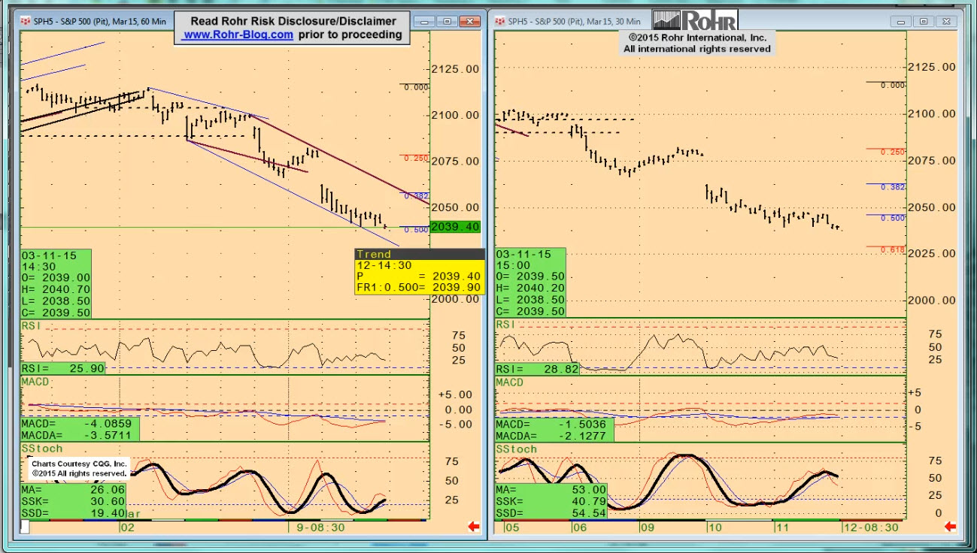
Task: Minimize the 30 Min chart window
Action: (905, 22)
